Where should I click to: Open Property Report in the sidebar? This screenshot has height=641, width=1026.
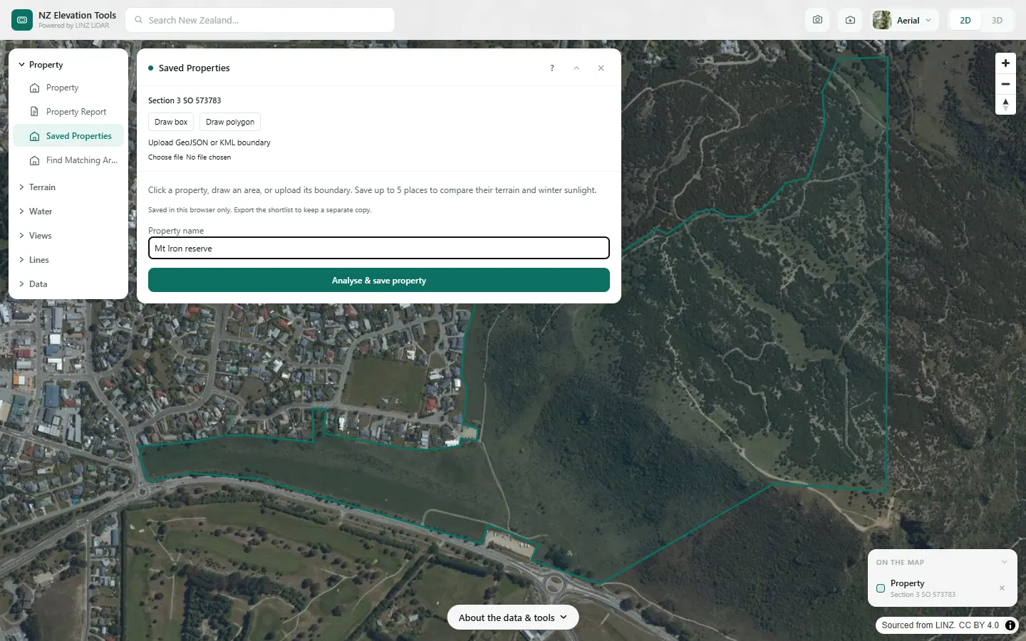(68, 112)
